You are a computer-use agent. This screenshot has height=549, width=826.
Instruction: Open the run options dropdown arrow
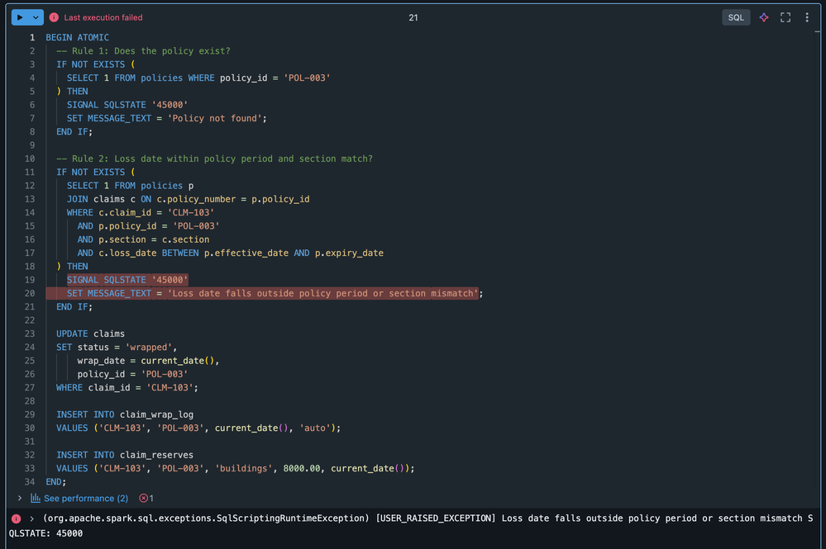pyautogui.click(x=36, y=17)
